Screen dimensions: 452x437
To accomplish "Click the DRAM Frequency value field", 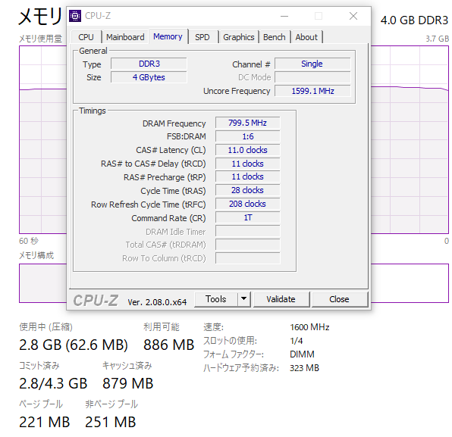I will click(x=248, y=123).
